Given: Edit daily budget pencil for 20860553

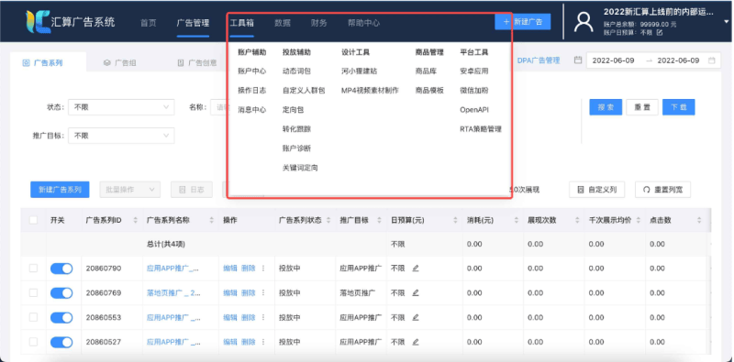Looking at the screenshot, I should point(416,318).
